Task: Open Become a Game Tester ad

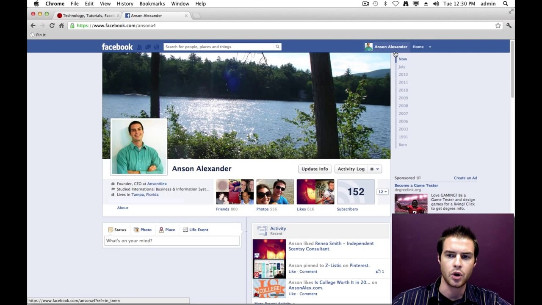Action: click(416, 185)
